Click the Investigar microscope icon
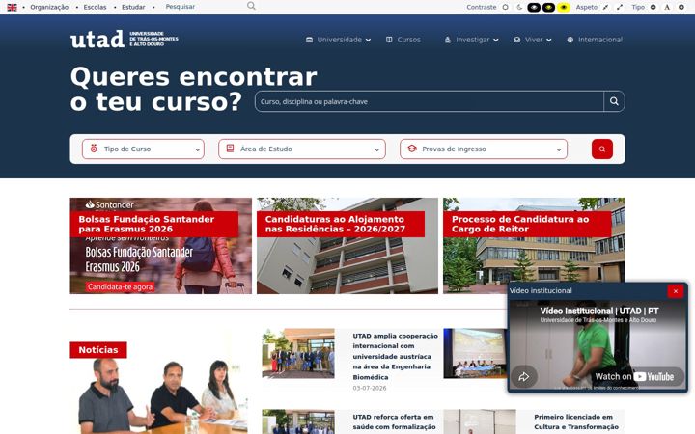Viewport: 695px width, 434px height. (448, 40)
